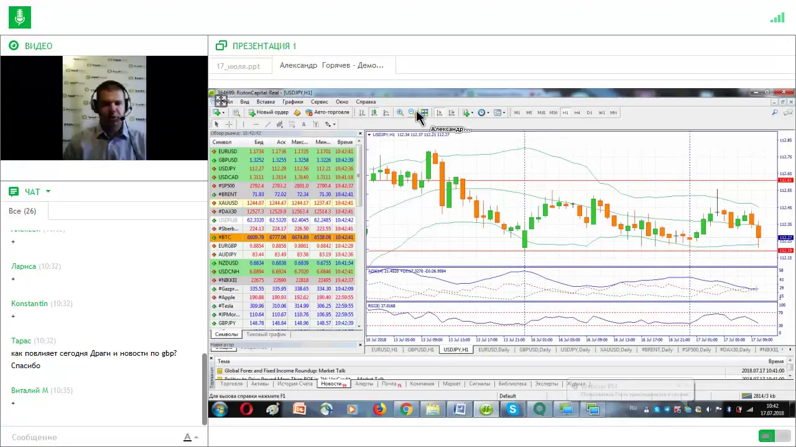Close the Навигатор panel
Image resolution: width=796 pixels, height=447 pixels.
[x=359, y=345]
